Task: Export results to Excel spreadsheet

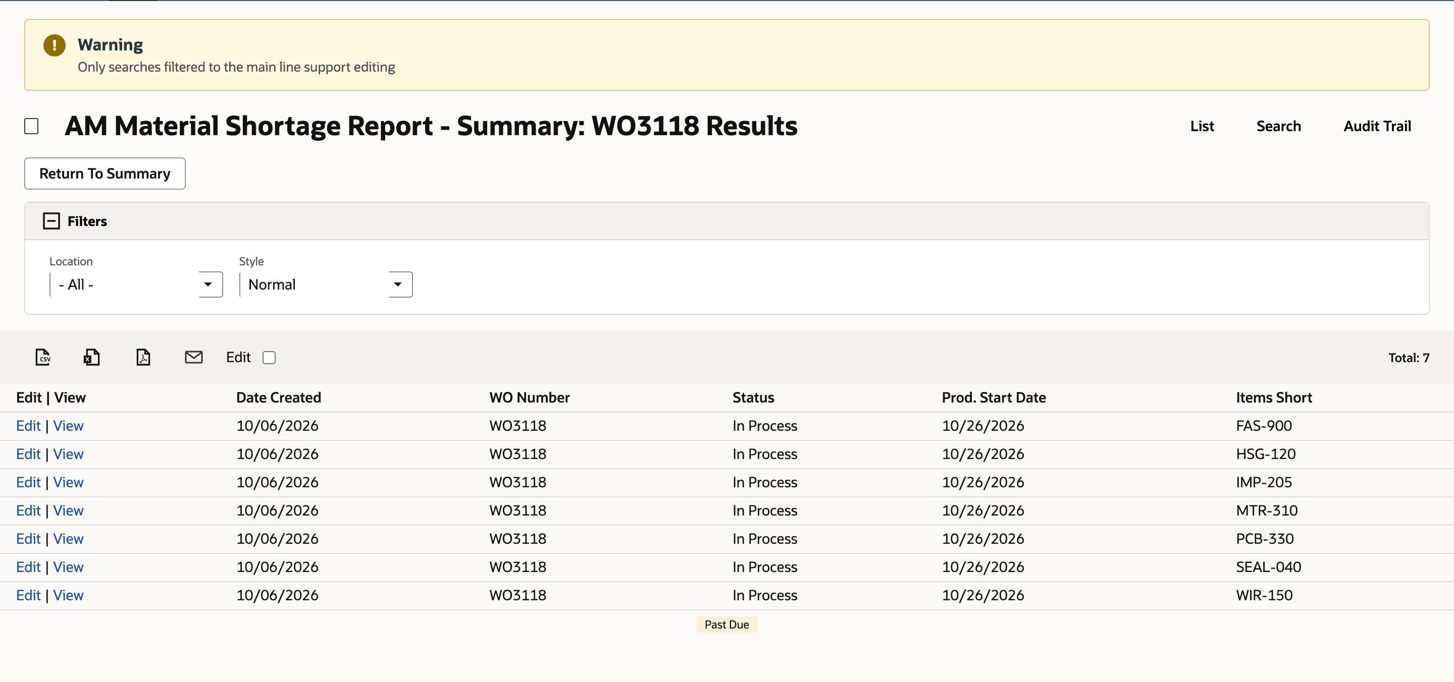Action: (91, 357)
